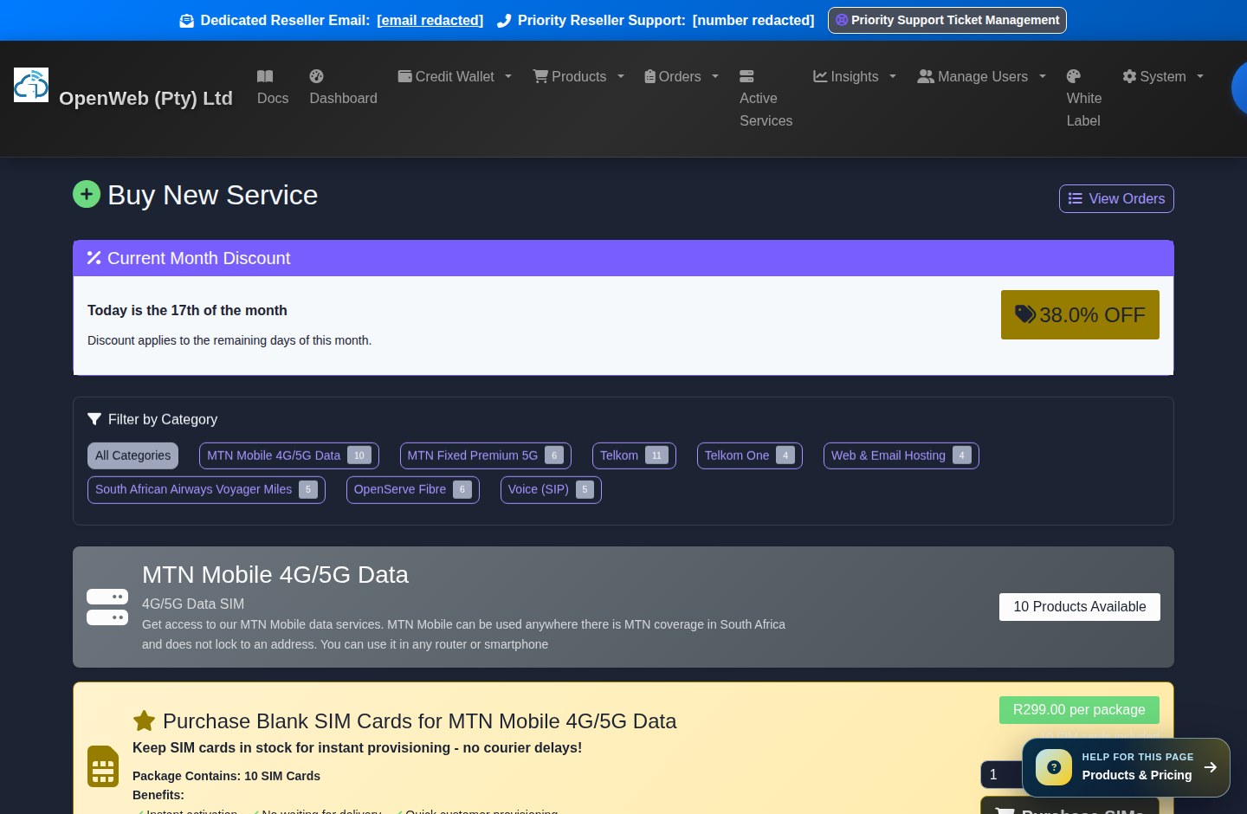Click the Insights chart icon
The image size is (1247, 814).
click(x=820, y=76)
